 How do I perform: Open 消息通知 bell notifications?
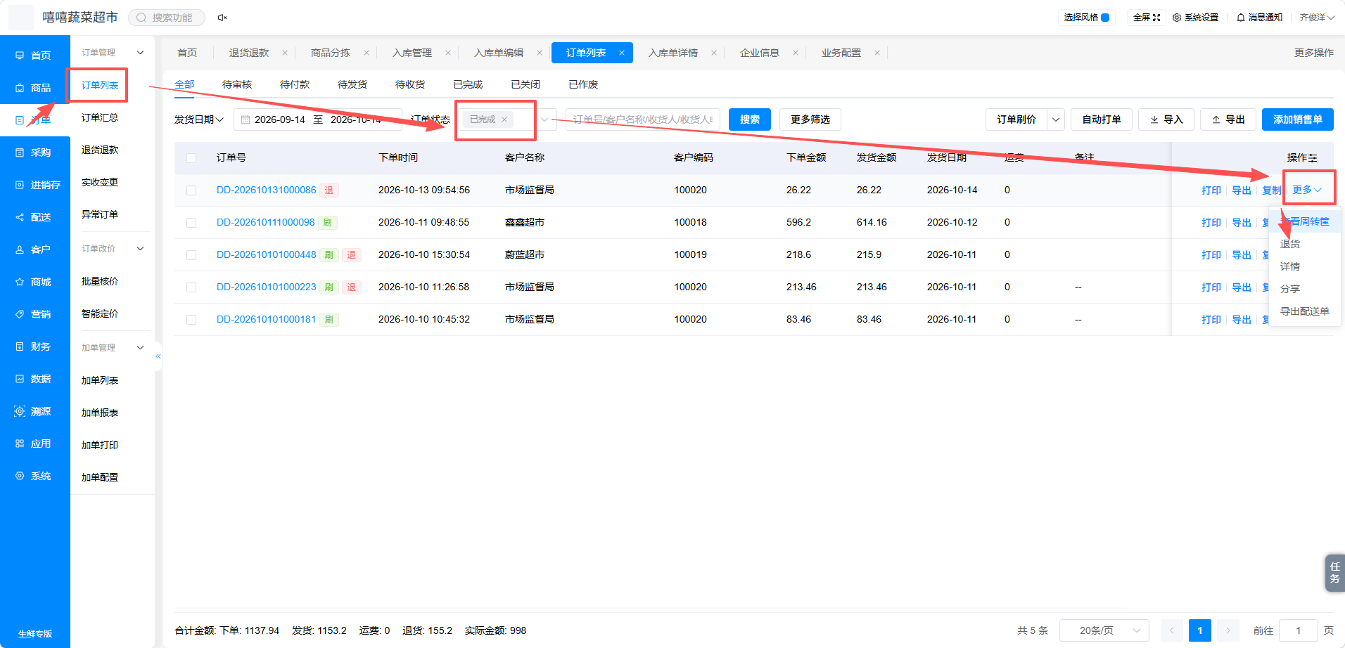1240,18
